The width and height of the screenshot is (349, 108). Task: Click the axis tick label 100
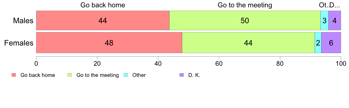pyautogui.click(x=341, y=63)
